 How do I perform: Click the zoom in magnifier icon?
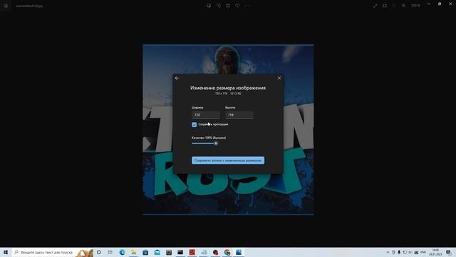pos(403,6)
